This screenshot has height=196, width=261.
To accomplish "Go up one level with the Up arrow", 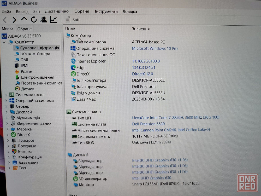I will click(24, 19).
